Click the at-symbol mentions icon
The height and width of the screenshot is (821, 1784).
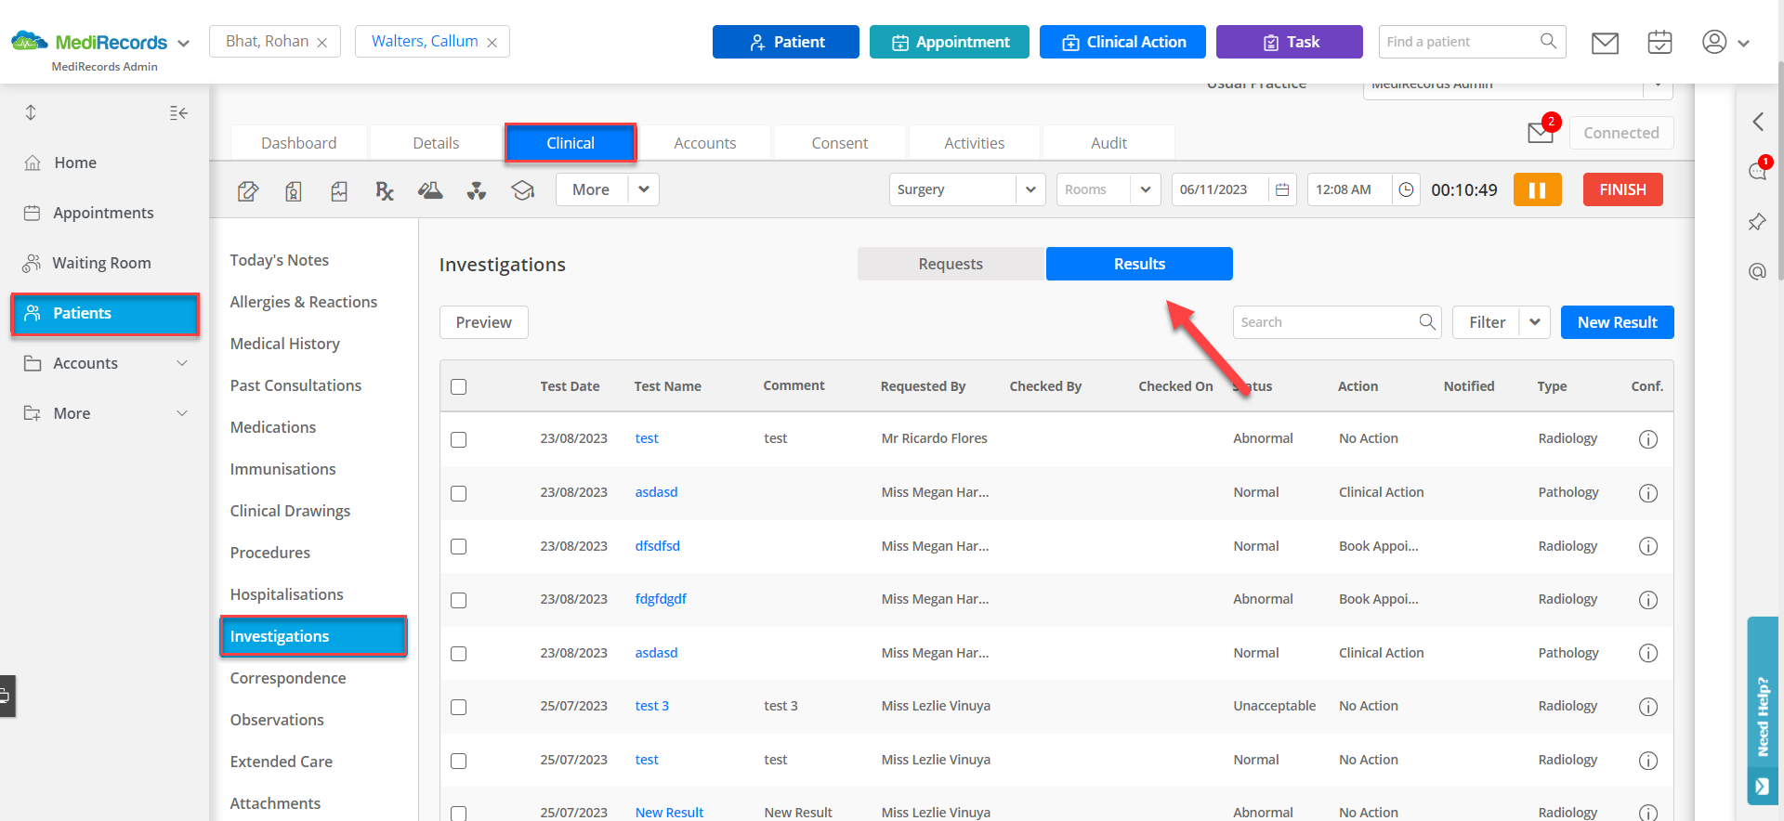(x=1757, y=271)
